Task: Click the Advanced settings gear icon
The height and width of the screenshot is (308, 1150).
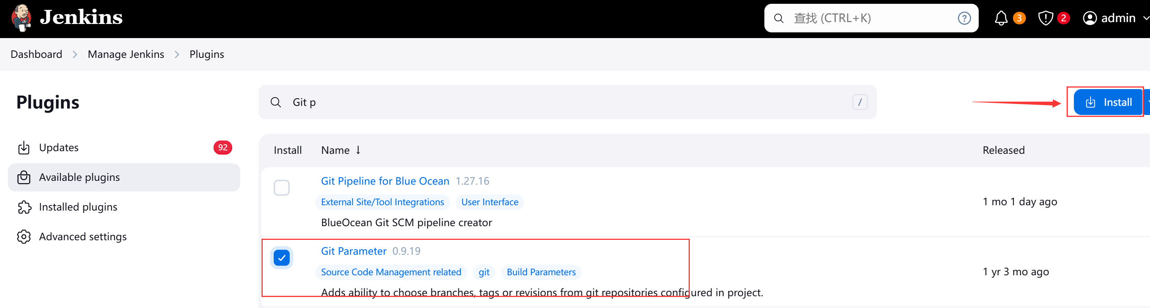Action: tap(24, 236)
